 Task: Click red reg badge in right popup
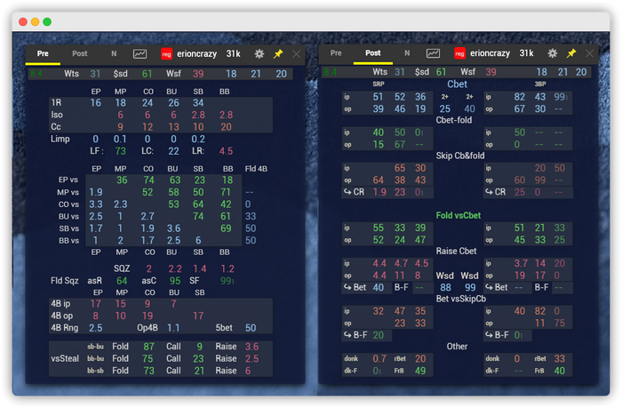click(459, 53)
